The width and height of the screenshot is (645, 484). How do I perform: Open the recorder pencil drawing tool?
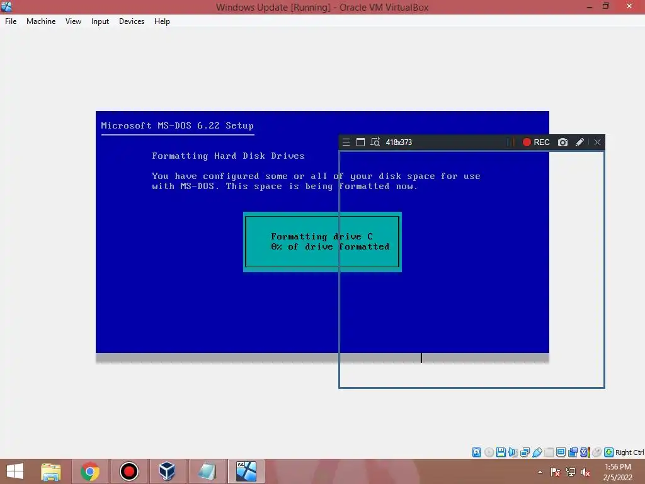tap(579, 142)
